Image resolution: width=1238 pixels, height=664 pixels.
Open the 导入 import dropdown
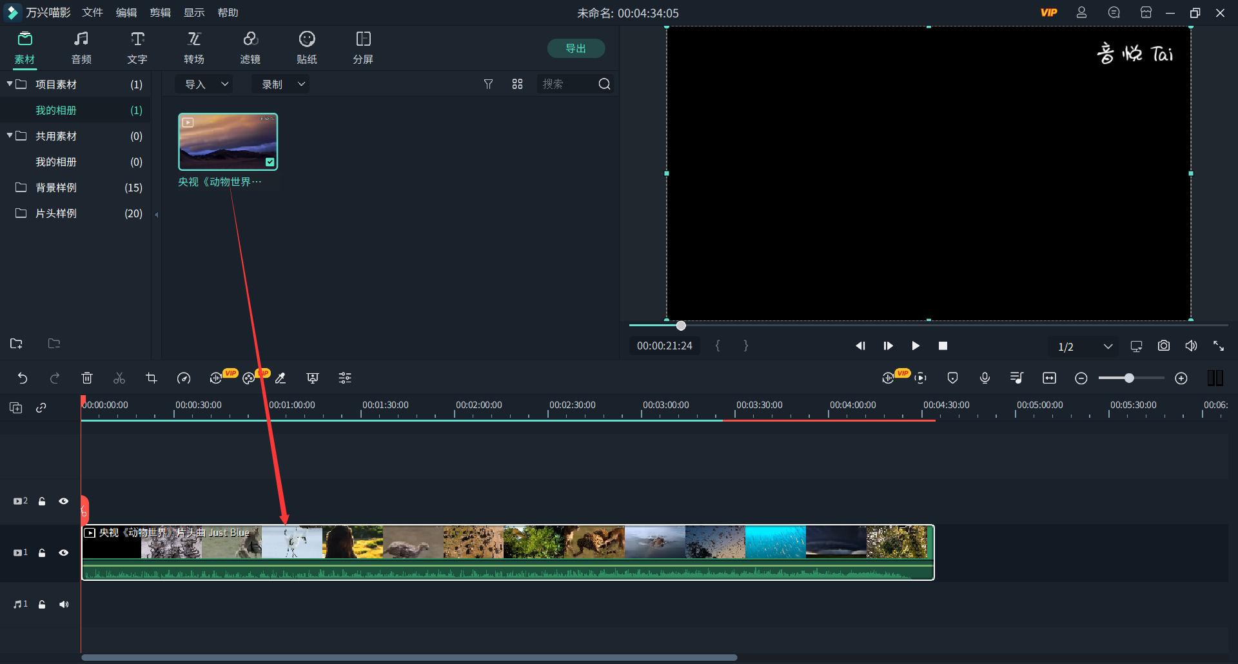(x=206, y=84)
